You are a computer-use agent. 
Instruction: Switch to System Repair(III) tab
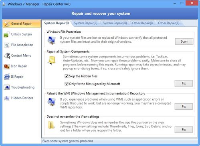pos(115,23)
